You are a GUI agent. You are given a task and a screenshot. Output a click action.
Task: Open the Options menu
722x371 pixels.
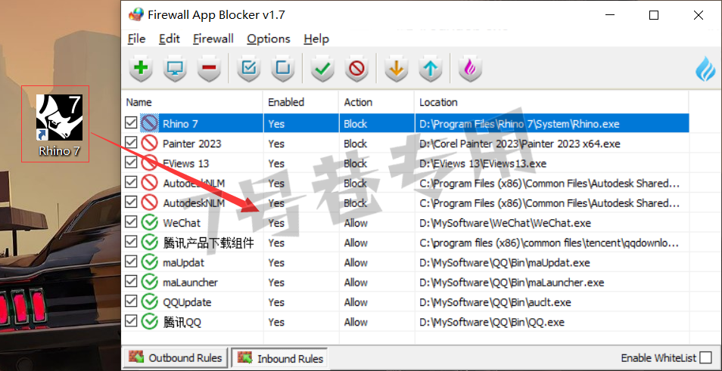(x=269, y=39)
